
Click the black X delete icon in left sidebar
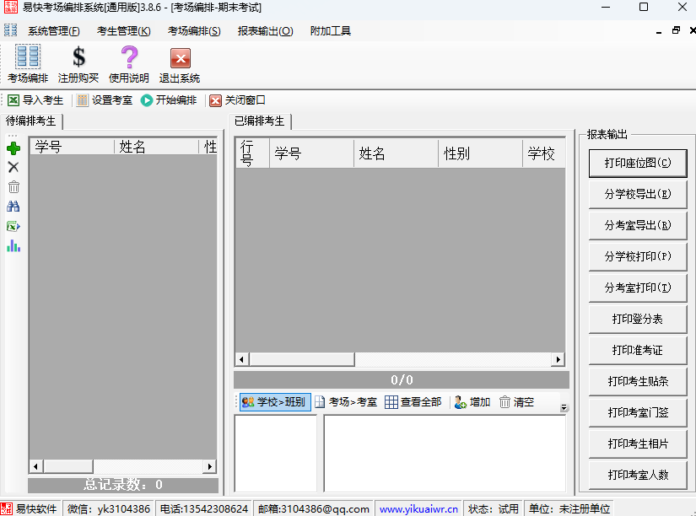coord(13,167)
